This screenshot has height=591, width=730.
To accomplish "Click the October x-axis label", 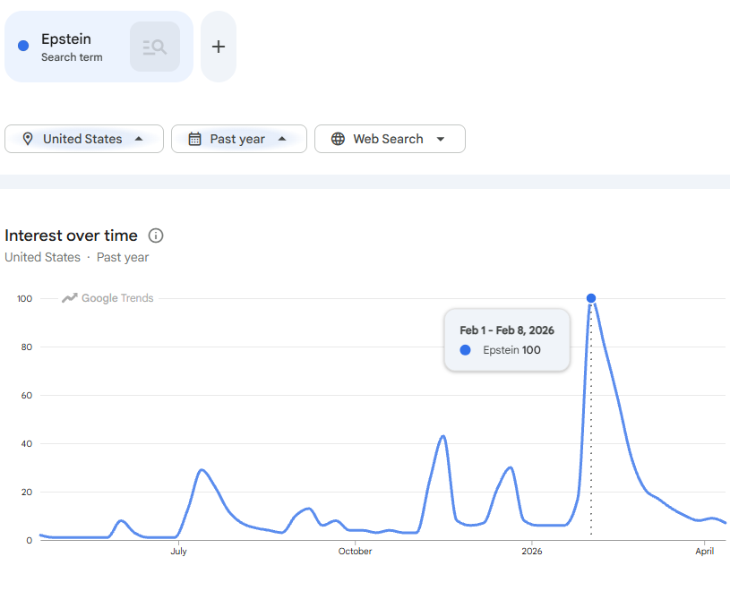I will pos(356,551).
